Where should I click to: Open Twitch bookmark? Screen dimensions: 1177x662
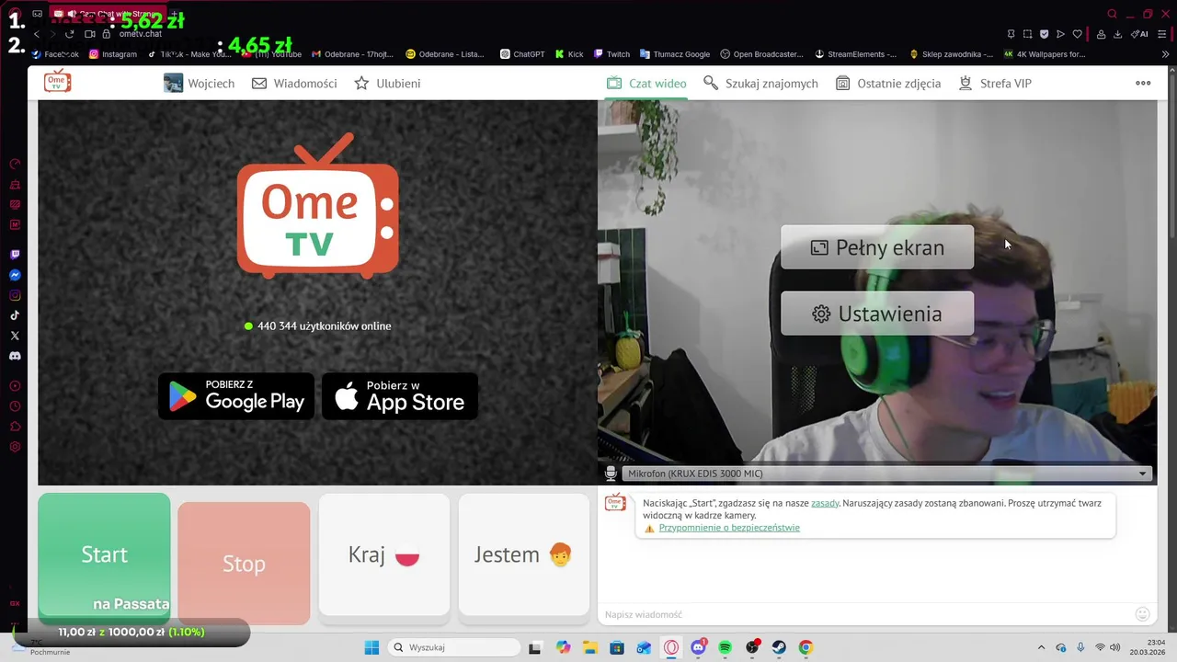(x=611, y=54)
